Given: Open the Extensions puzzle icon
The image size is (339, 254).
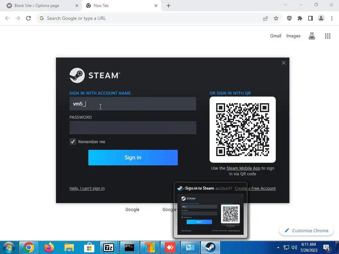Looking at the screenshot, I should pyautogui.click(x=300, y=19).
